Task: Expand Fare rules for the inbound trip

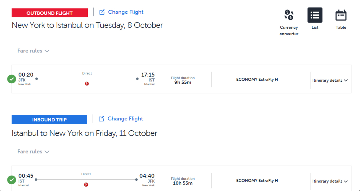Action: (34, 152)
